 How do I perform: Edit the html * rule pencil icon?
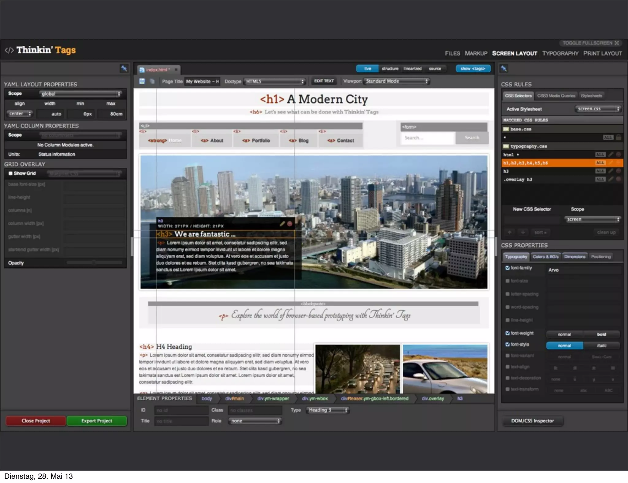(611, 154)
